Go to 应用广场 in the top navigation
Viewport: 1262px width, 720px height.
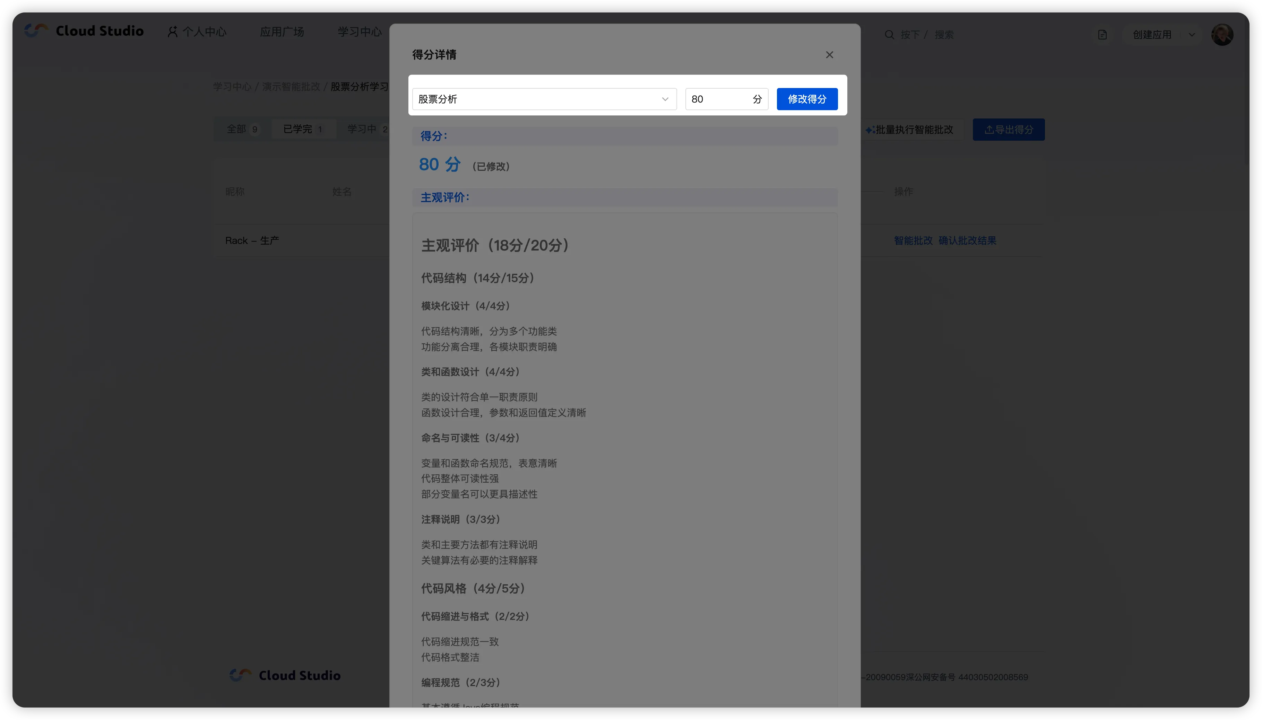coord(282,32)
